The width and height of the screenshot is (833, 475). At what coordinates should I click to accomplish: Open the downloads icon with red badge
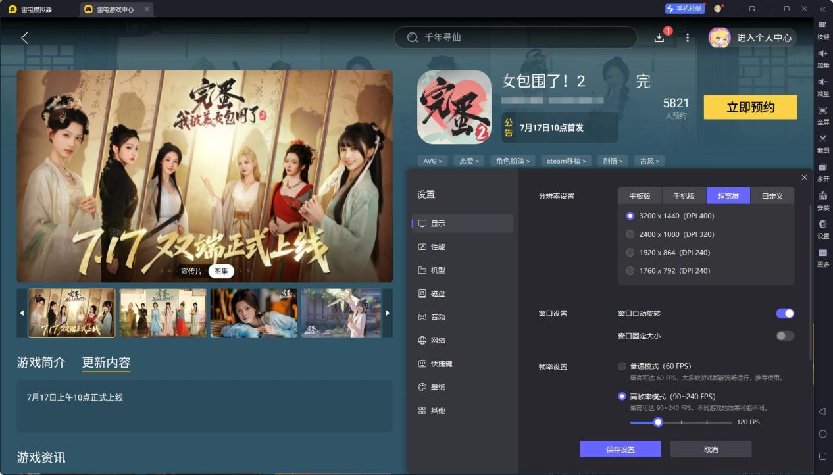[660, 37]
